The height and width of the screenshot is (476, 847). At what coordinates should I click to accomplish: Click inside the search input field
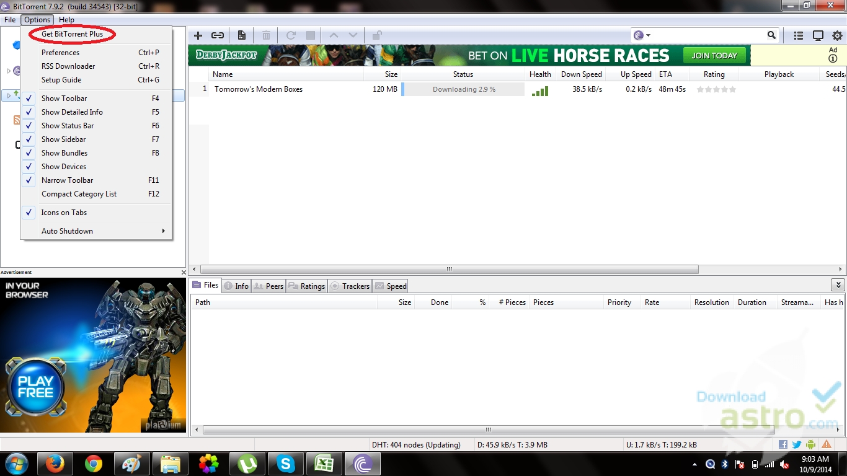click(x=708, y=35)
